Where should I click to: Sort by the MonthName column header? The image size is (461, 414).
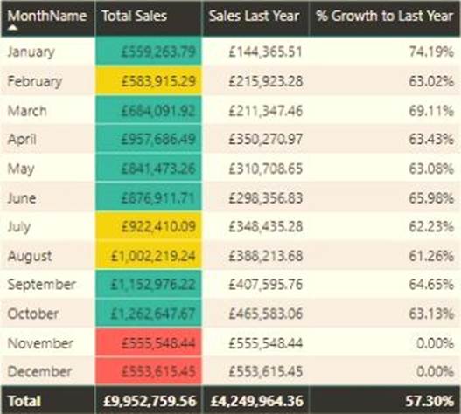click(47, 16)
